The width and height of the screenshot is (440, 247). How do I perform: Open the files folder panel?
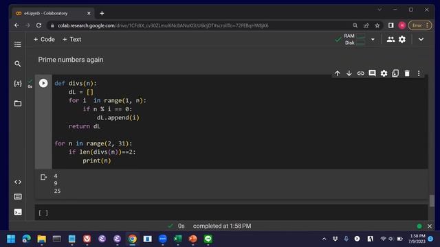[x=18, y=104]
